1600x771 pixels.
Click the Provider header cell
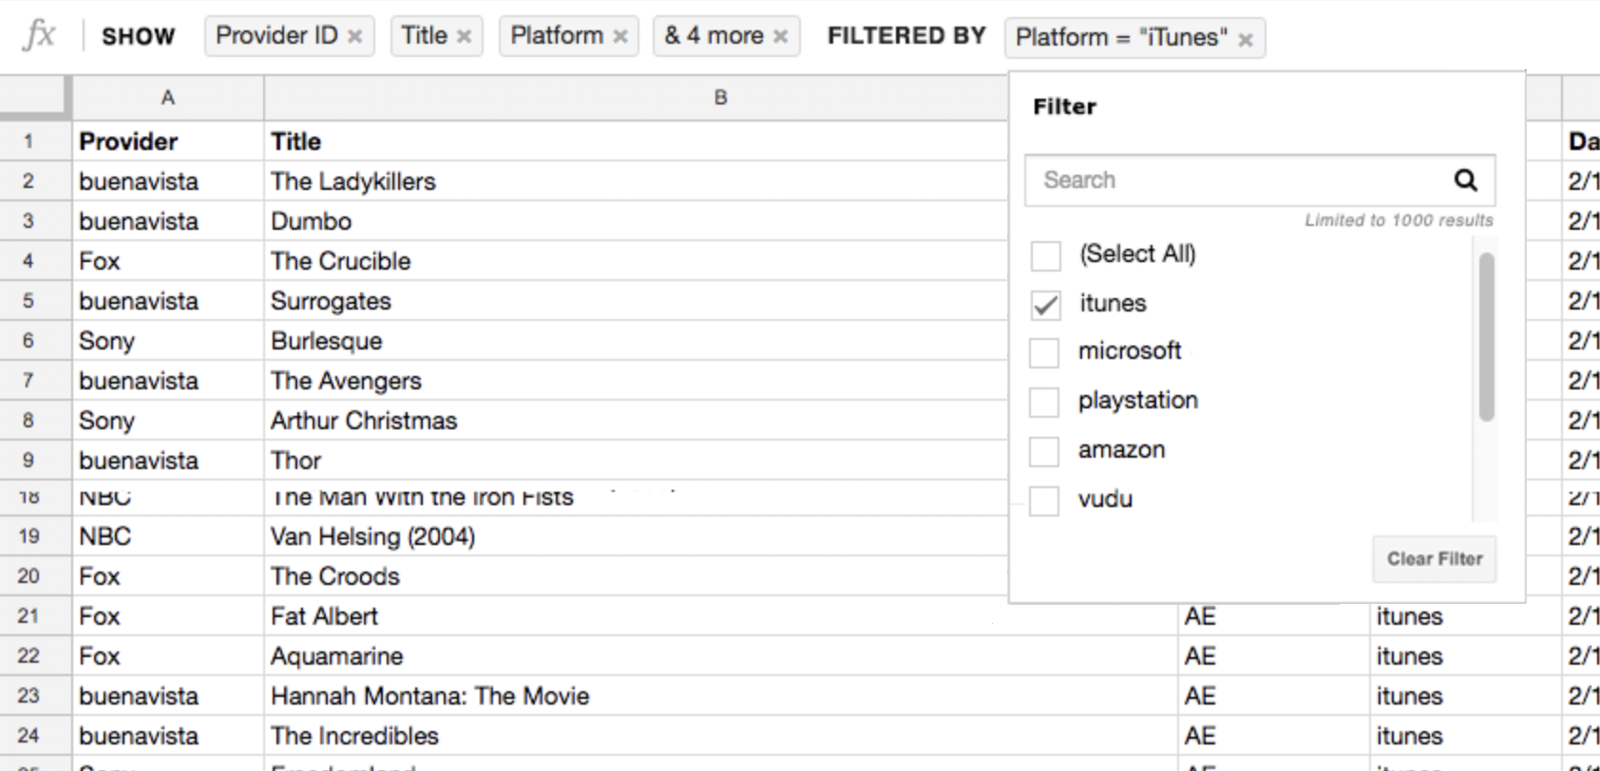point(168,141)
